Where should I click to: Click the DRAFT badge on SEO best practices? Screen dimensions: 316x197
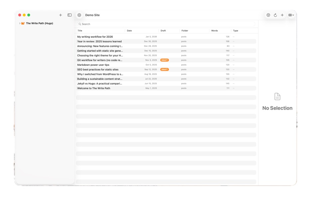pos(165,69)
